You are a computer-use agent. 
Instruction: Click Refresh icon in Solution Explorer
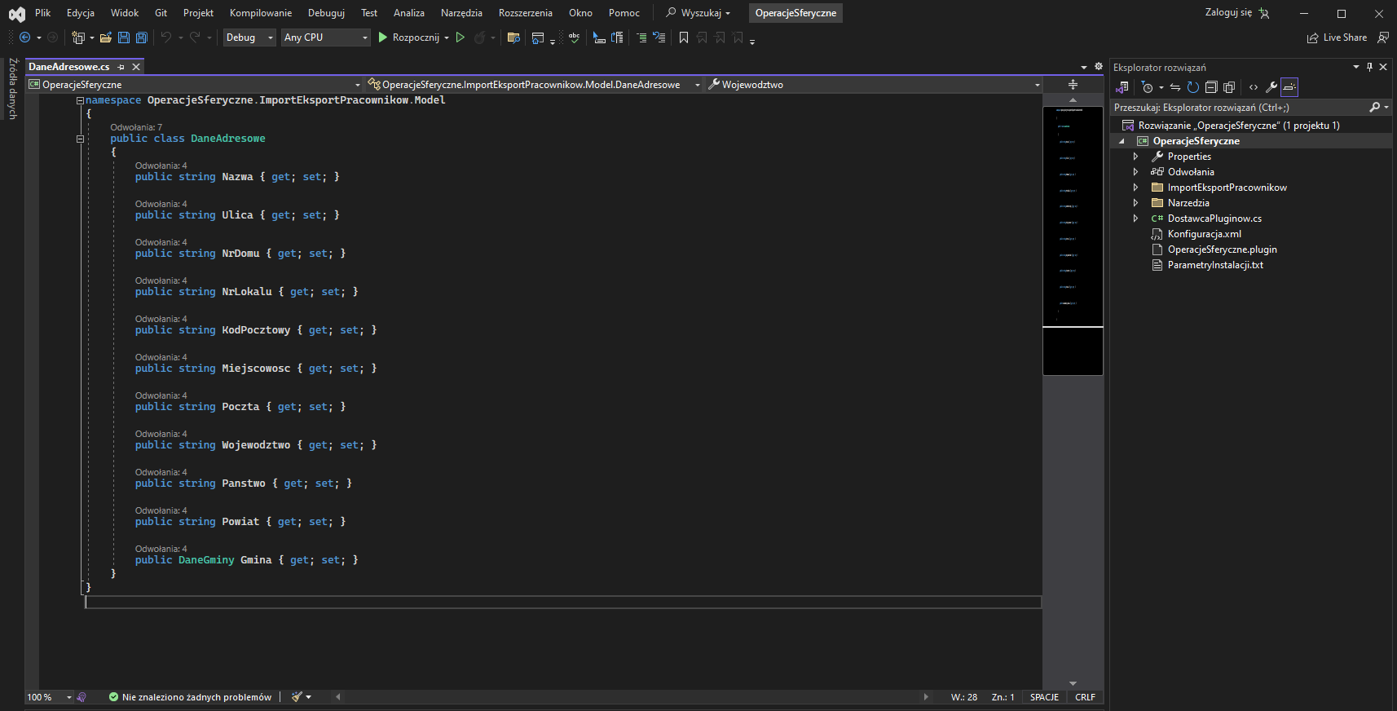(1193, 87)
